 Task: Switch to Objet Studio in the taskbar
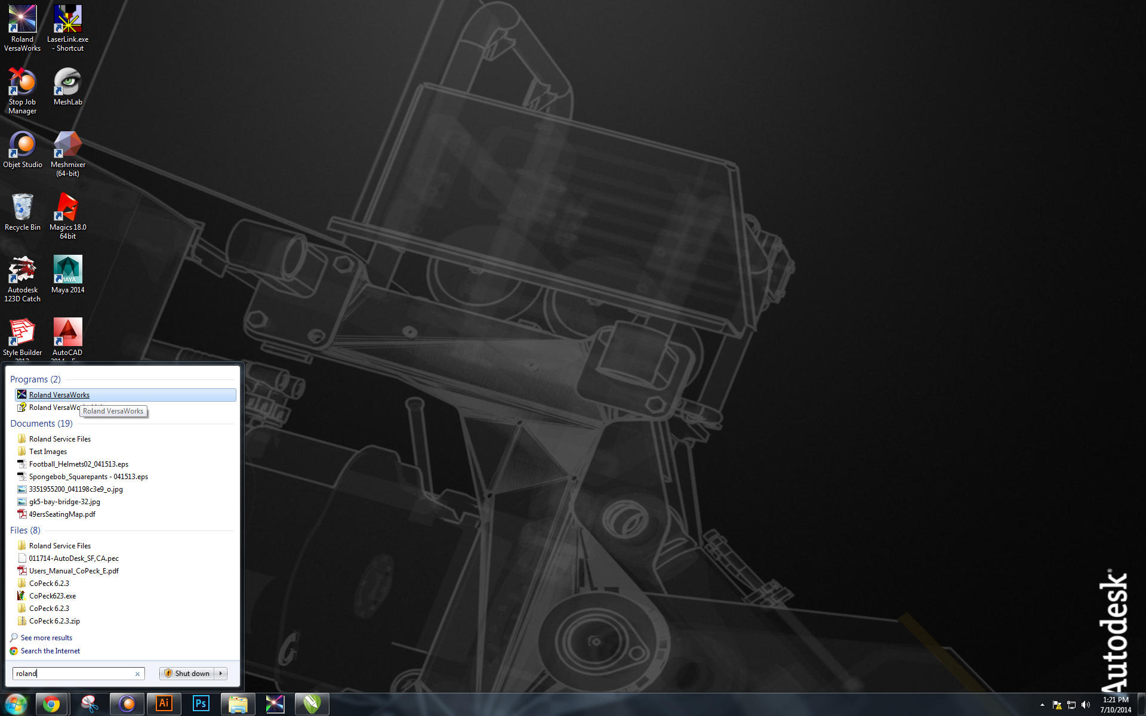point(127,704)
